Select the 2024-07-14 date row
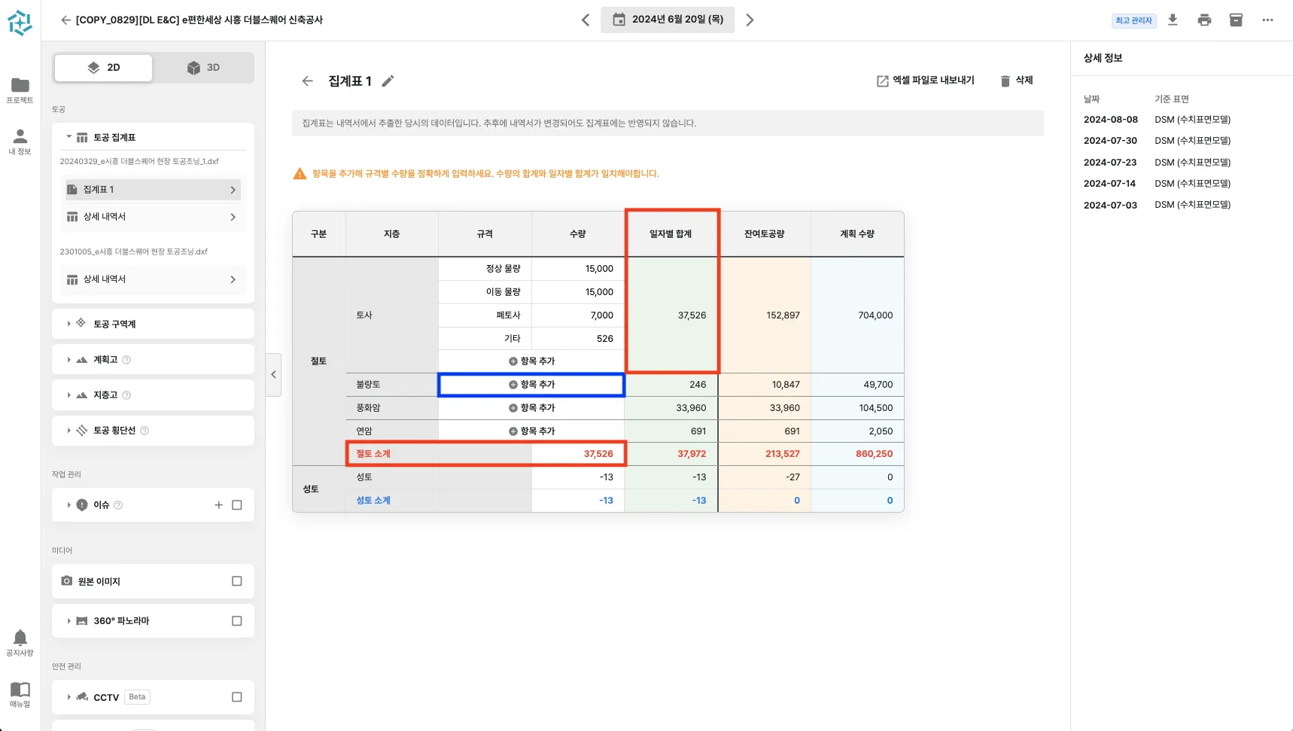This screenshot has height=731, width=1293. 1158,184
